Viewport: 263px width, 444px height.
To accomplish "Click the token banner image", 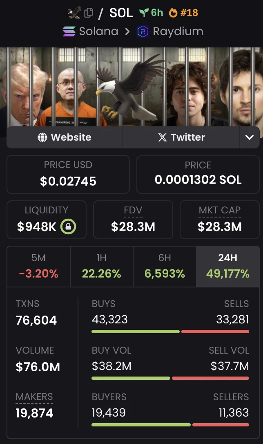I will [x=131, y=87].
